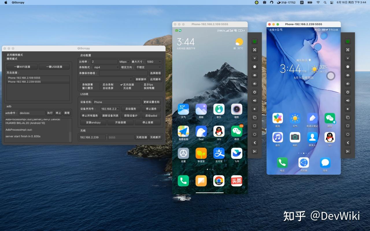The height and width of the screenshot is (231, 370).
Task: Click the green circle record indicator icon
Action: (255, 41)
